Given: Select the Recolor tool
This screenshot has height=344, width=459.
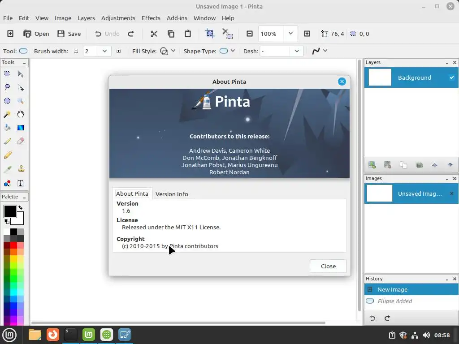Looking at the screenshot, I should pyautogui.click(x=7, y=183).
